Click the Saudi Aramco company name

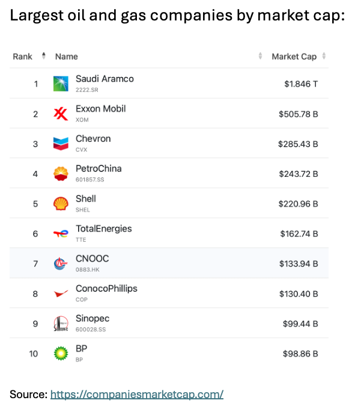coord(105,79)
